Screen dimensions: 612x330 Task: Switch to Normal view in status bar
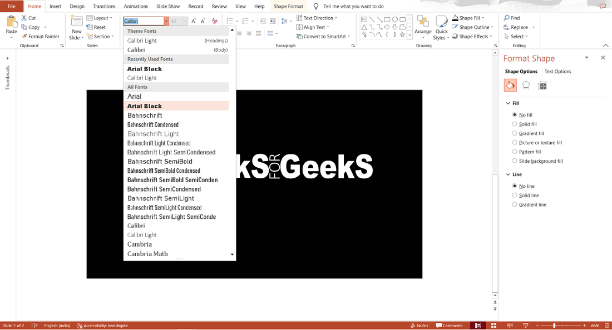coord(478,326)
